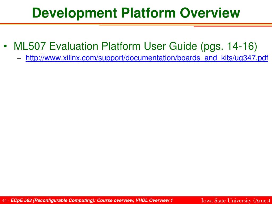
Task: Open the xilinx.com ug347.pdf hyperlink
Action: point(147,58)
